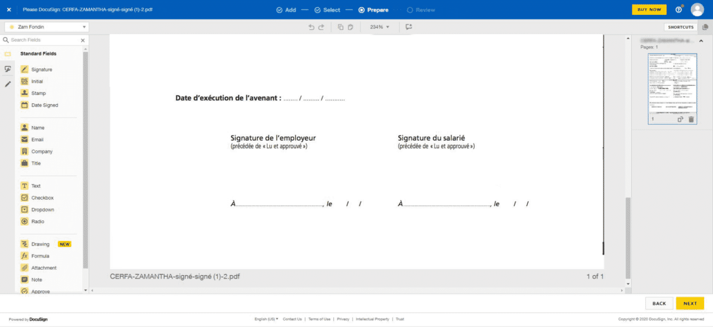Click the add comment icon
The image size is (713, 327).
click(408, 27)
